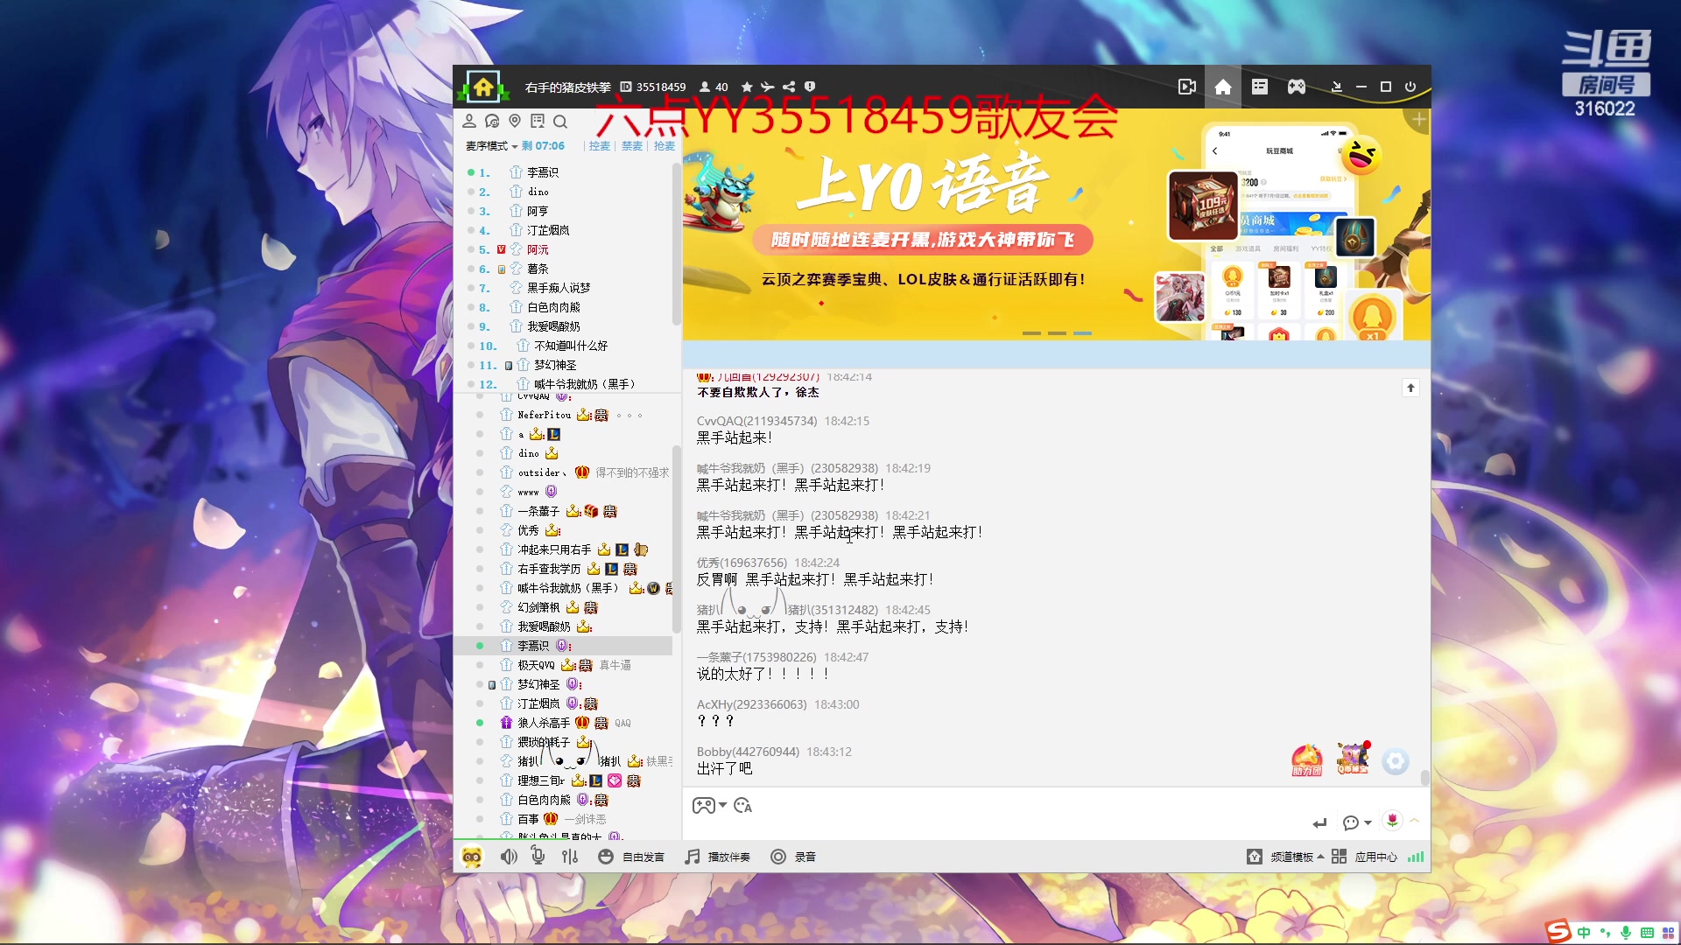Search users with magnifier icon
The height and width of the screenshot is (945, 1681).
click(x=560, y=122)
